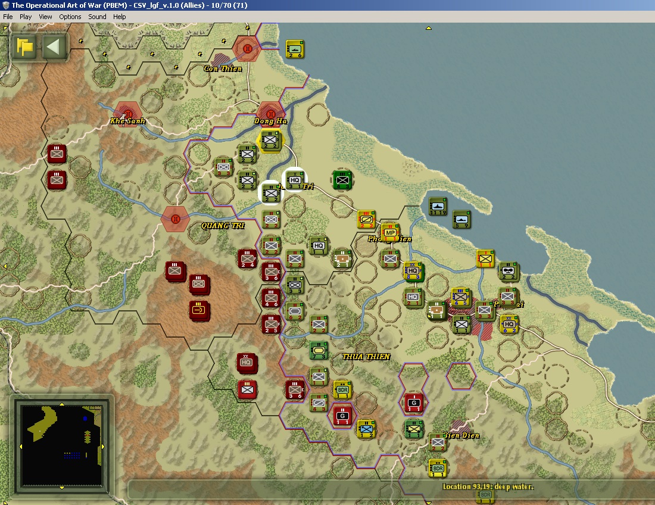Screen dimensions: 655x505
Task: Click the Khe Sanh objective hex
Action: tap(128, 114)
